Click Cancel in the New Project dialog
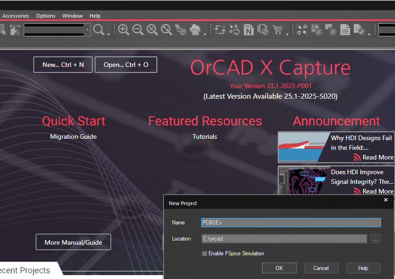The height and width of the screenshot is (279, 395). pyautogui.click(x=321, y=268)
